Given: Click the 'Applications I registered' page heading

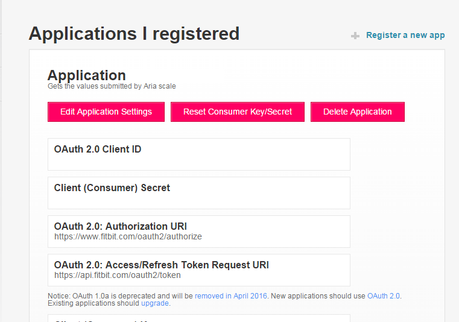Looking at the screenshot, I should (x=134, y=34).
